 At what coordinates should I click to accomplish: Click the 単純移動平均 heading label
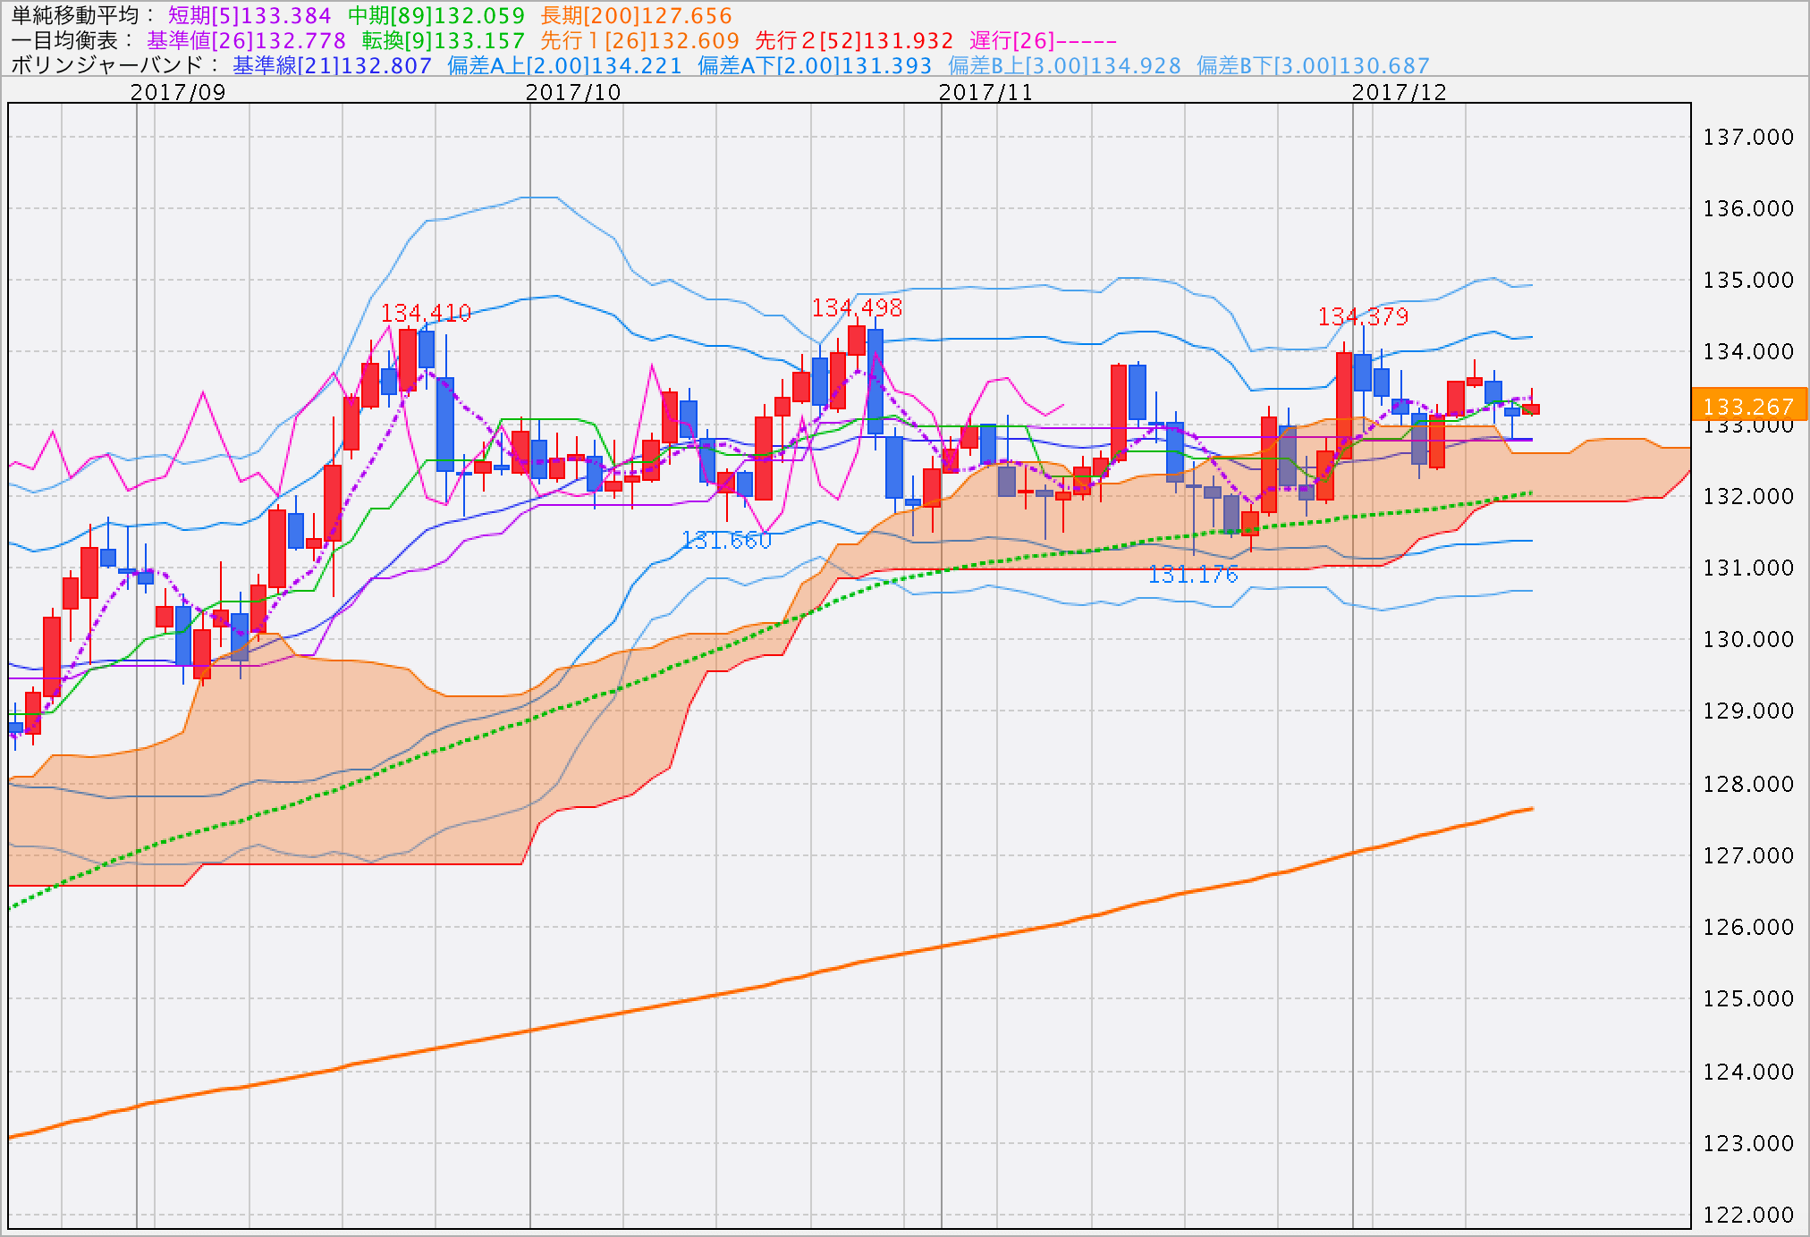pos(82,15)
